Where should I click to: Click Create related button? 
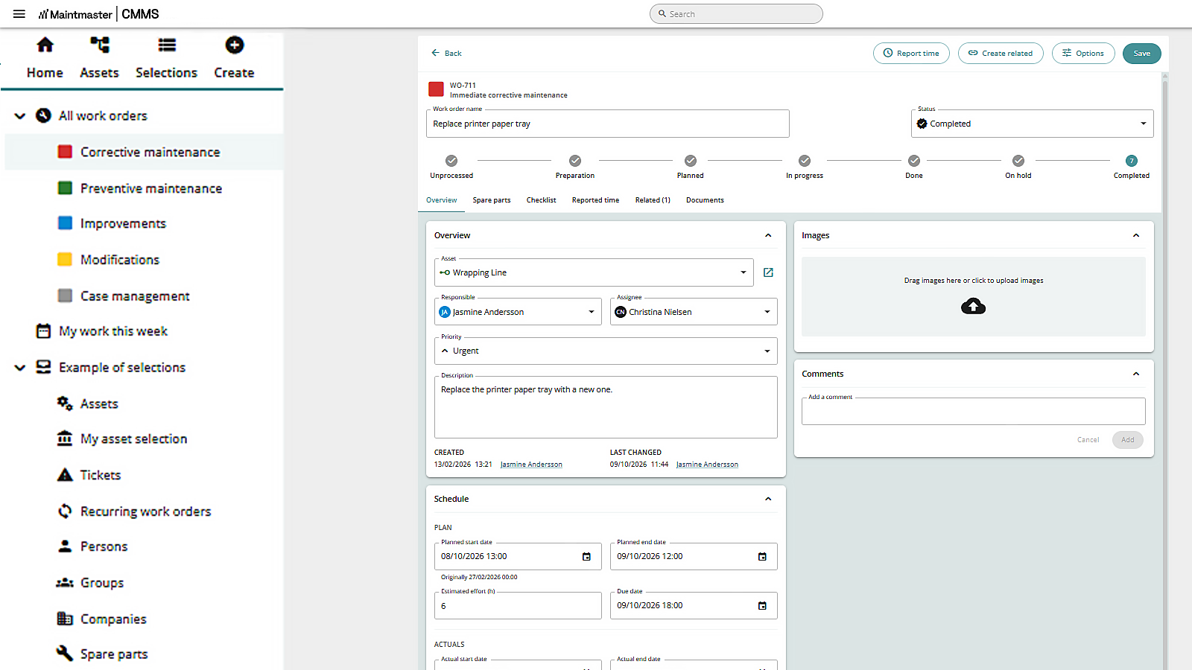(1001, 54)
